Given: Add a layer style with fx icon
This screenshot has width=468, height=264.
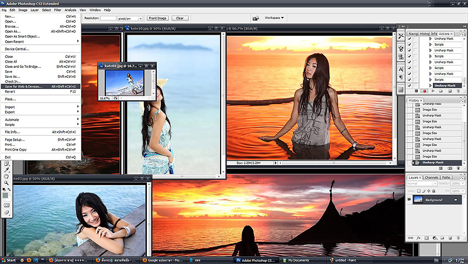Looking at the screenshot, I should [x=418, y=238].
